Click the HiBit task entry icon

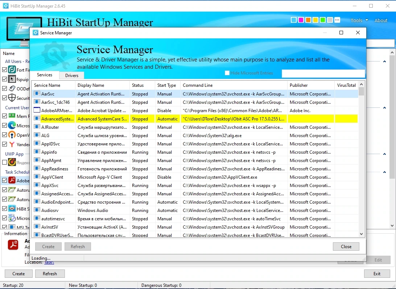tap(12, 208)
